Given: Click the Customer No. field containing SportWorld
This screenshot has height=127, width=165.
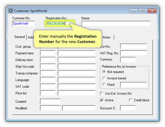Looking at the screenshot, I should pos(24,24).
